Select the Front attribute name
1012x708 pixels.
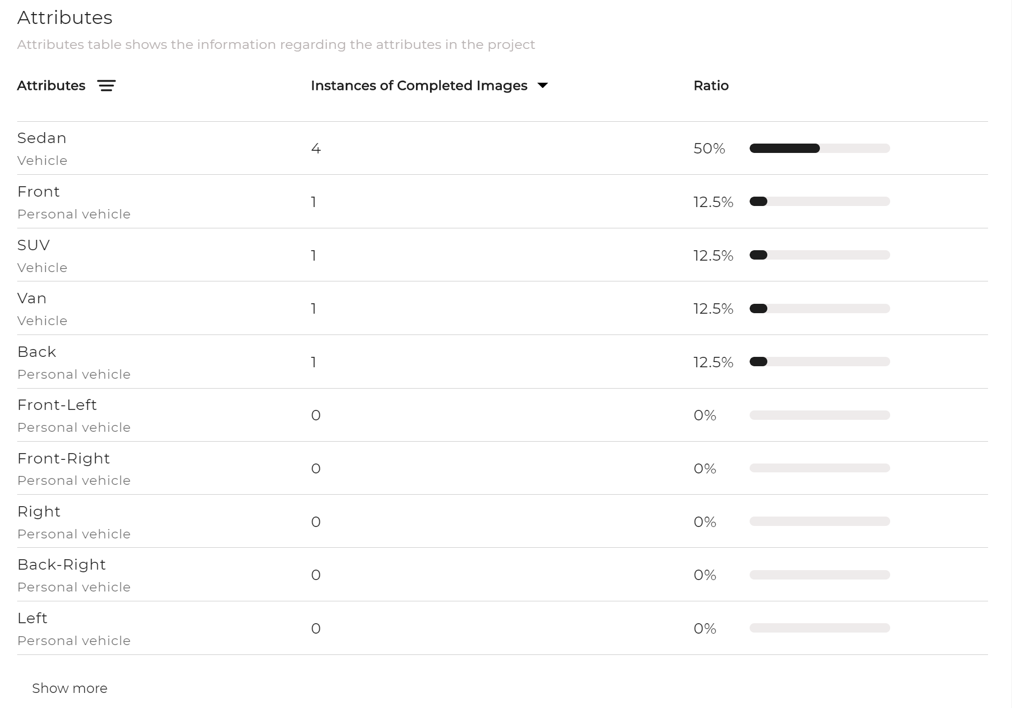(x=39, y=191)
